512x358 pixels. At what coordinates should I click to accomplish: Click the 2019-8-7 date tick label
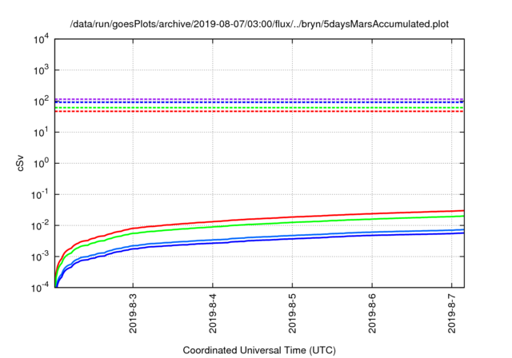(451, 313)
